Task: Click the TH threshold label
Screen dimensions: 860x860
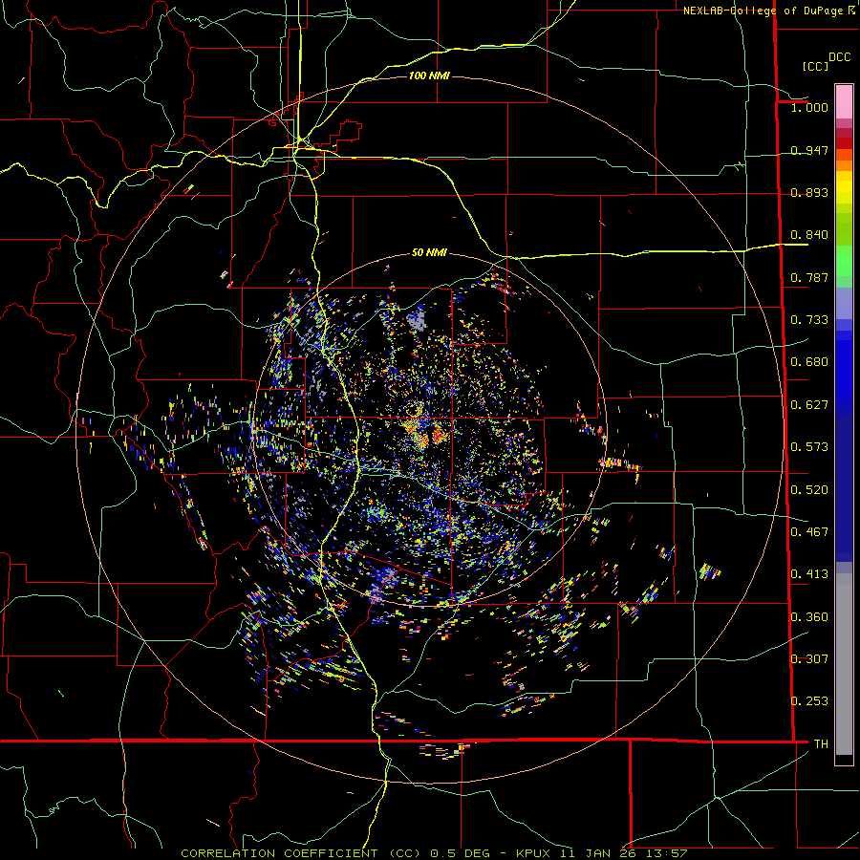Action: click(x=821, y=744)
